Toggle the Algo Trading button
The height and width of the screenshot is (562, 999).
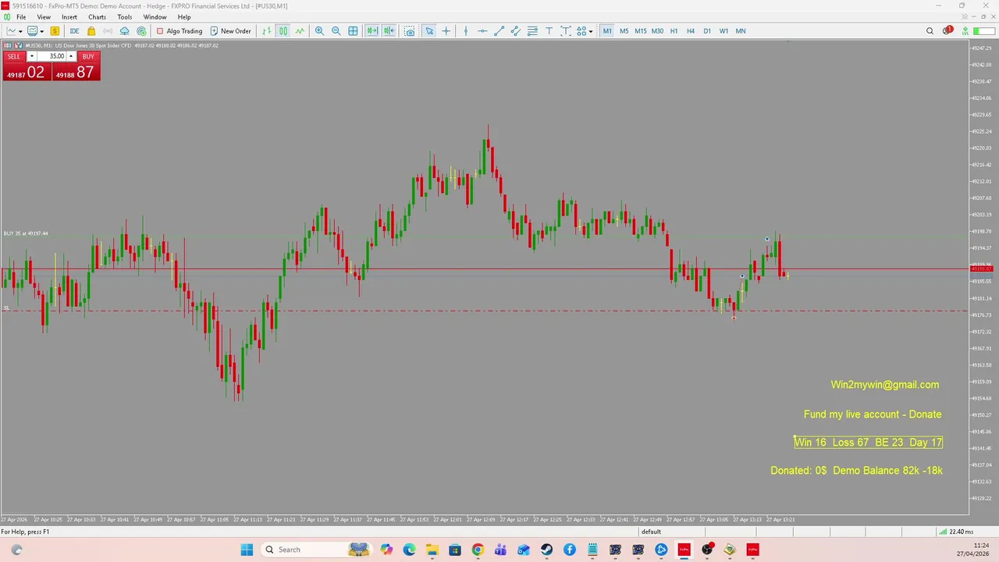click(x=179, y=31)
